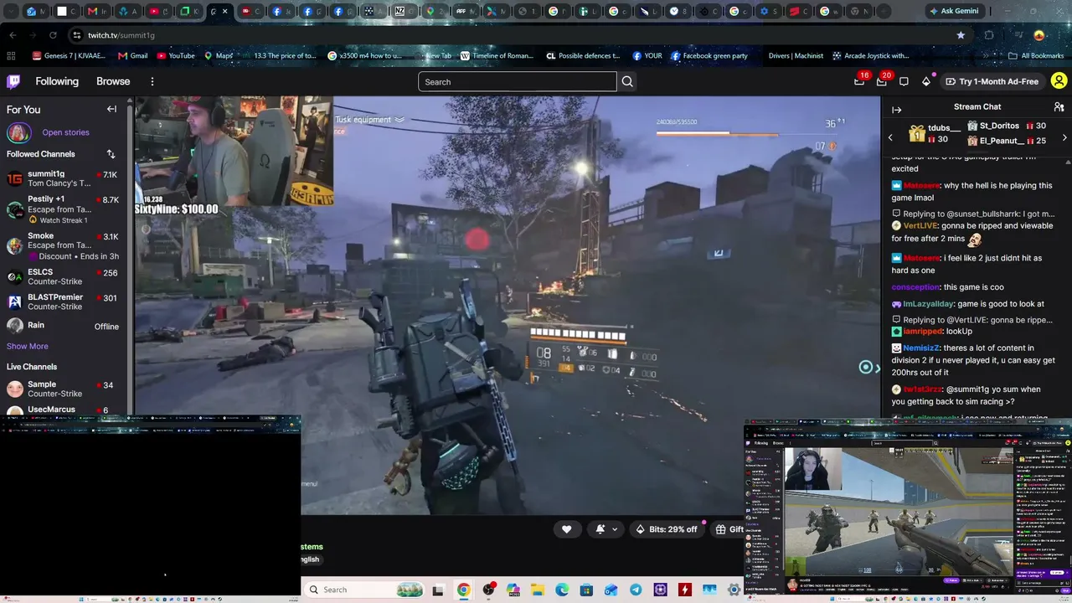Click the Bits: 29% off button

click(667, 529)
